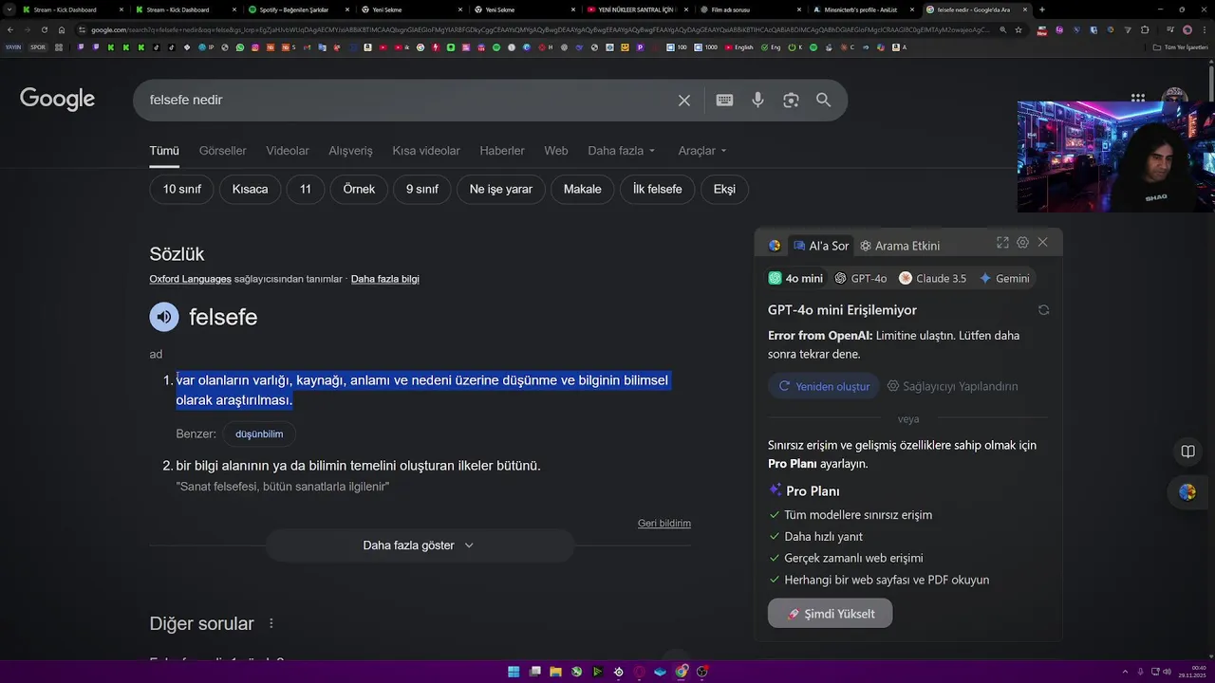Click Sağlayıcıyı Yapılandırın option

click(x=953, y=386)
